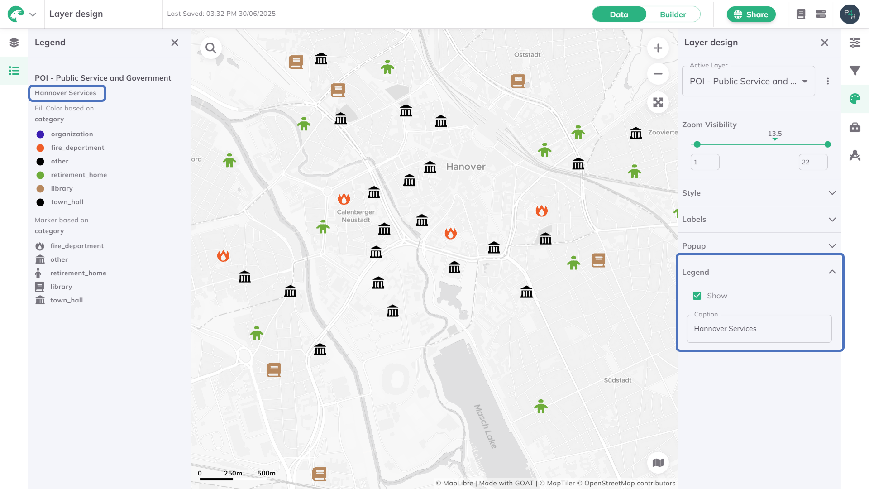The width and height of the screenshot is (869, 489).
Task: Zoom out with the minus button
Action: coord(658,74)
